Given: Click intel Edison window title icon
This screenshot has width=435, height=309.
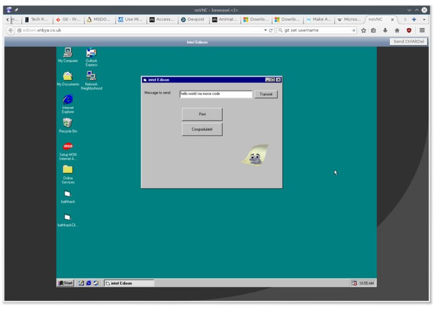Looking at the screenshot, I should 145,80.
